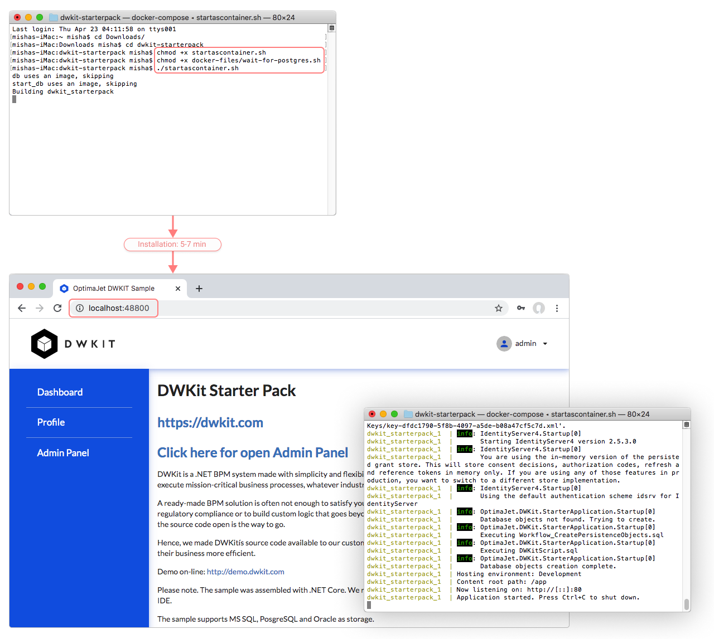Minimize the Chrome browser window

point(31,286)
